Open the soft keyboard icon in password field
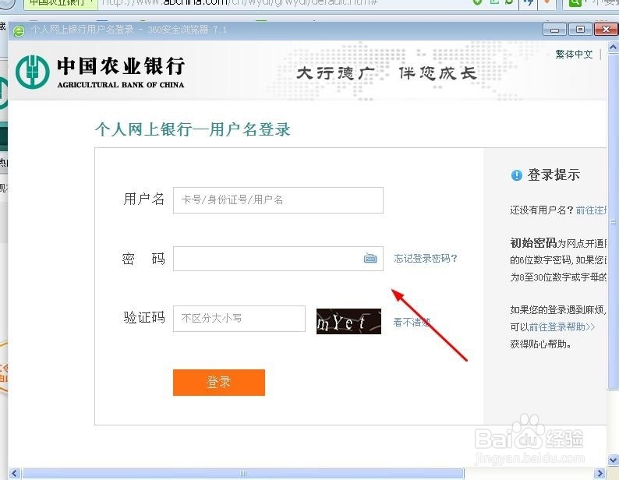 (370, 258)
